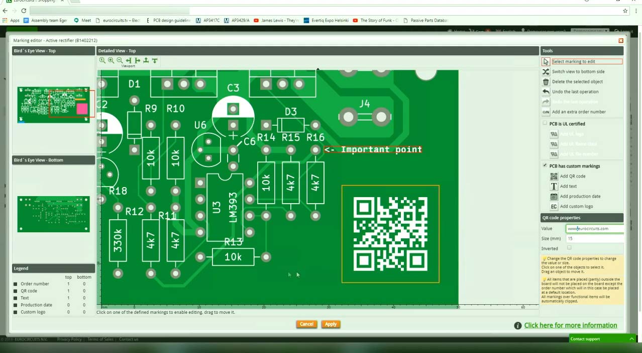642x353 pixels.
Task: Zoom in on the detailed view
Action: pyautogui.click(x=111, y=60)
